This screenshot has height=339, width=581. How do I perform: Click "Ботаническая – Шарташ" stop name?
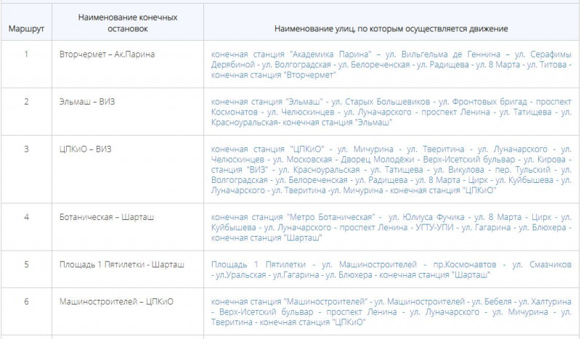coord(107,217)
